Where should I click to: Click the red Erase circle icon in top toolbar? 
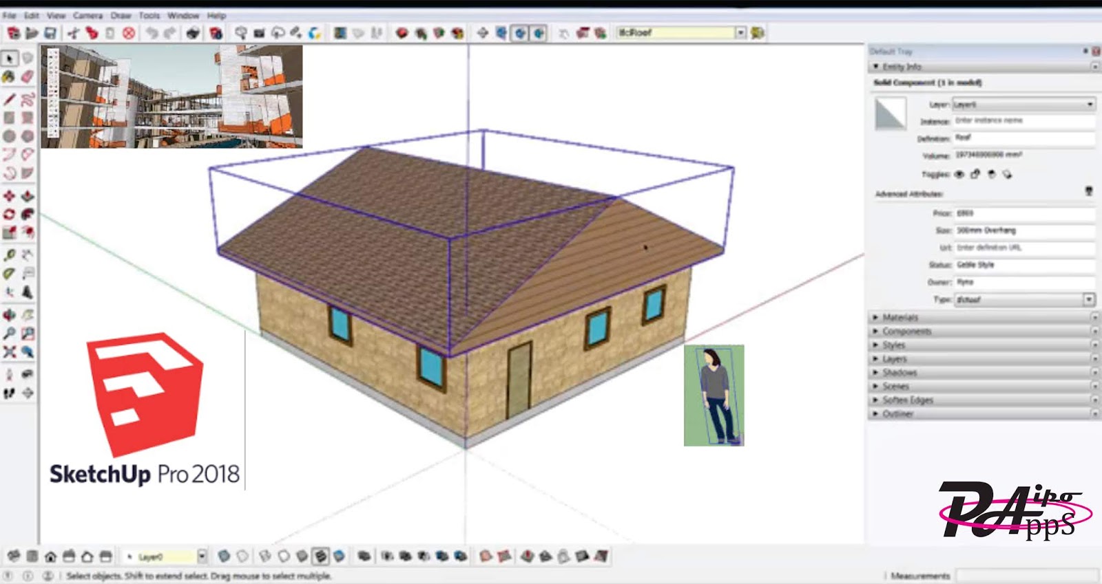[129, 32]
